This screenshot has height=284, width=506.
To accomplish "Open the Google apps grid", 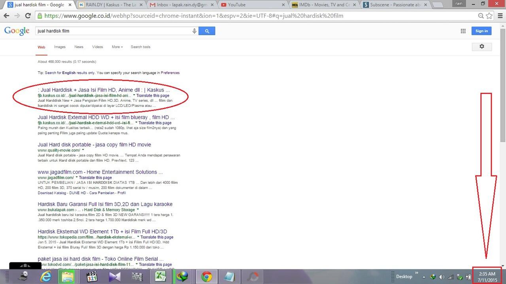I will click(463, 31).
